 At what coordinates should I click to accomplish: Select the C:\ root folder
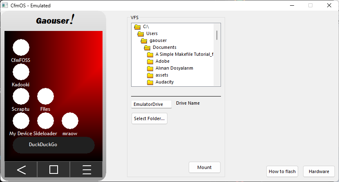tap(145, 26)
